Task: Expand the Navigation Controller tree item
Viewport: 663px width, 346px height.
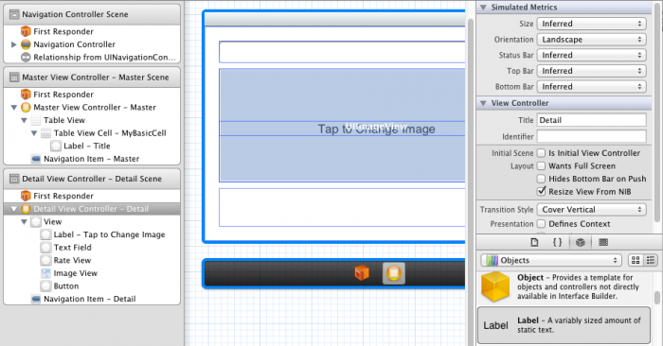Action: point(14,44)
